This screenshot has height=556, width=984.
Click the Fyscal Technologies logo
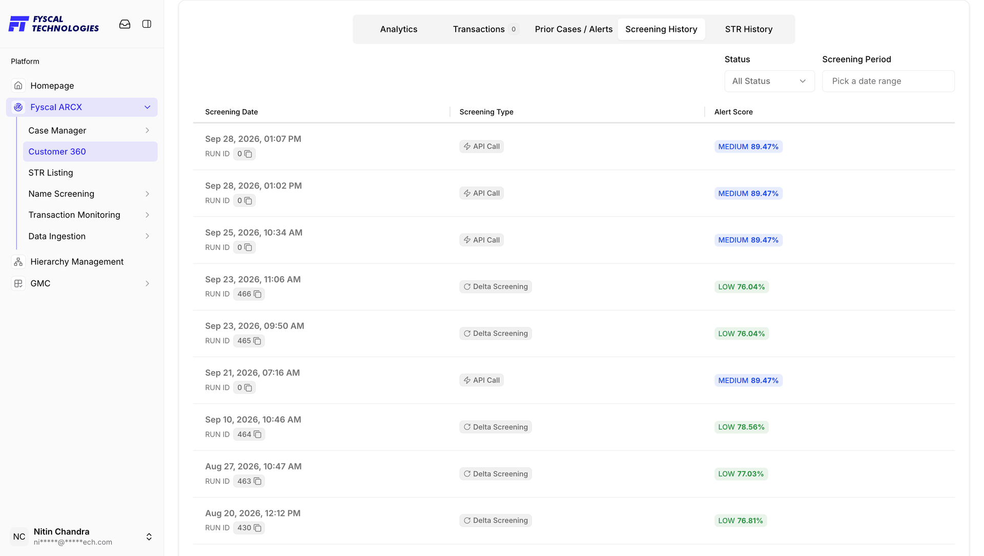pyautogui.click(x=54, y=24)
